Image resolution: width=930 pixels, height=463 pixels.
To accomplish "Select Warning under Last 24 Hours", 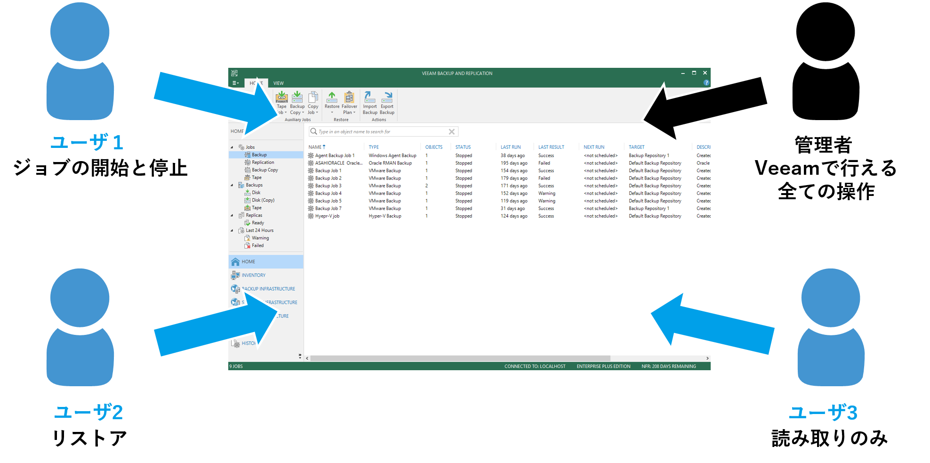I will 260,238.
